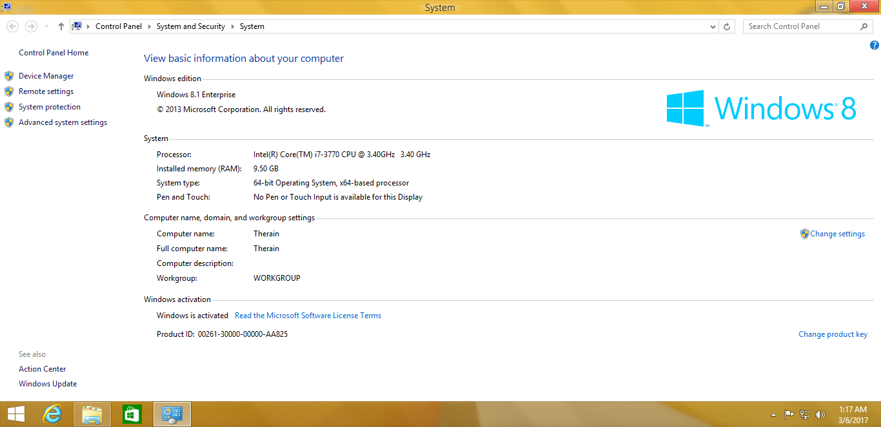The image size is (881, 427).
Task: Click shield icon beside Device Manager
Action: [9, 76]
